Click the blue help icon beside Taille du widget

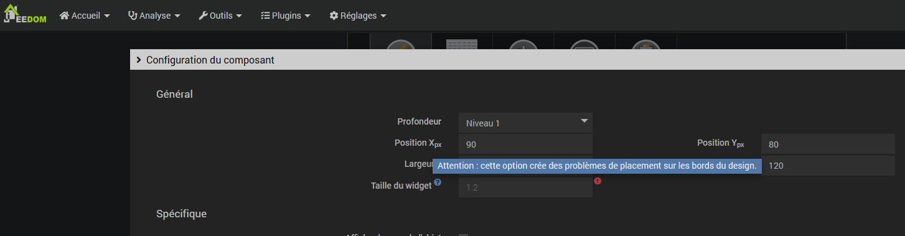tap(438, 182)
